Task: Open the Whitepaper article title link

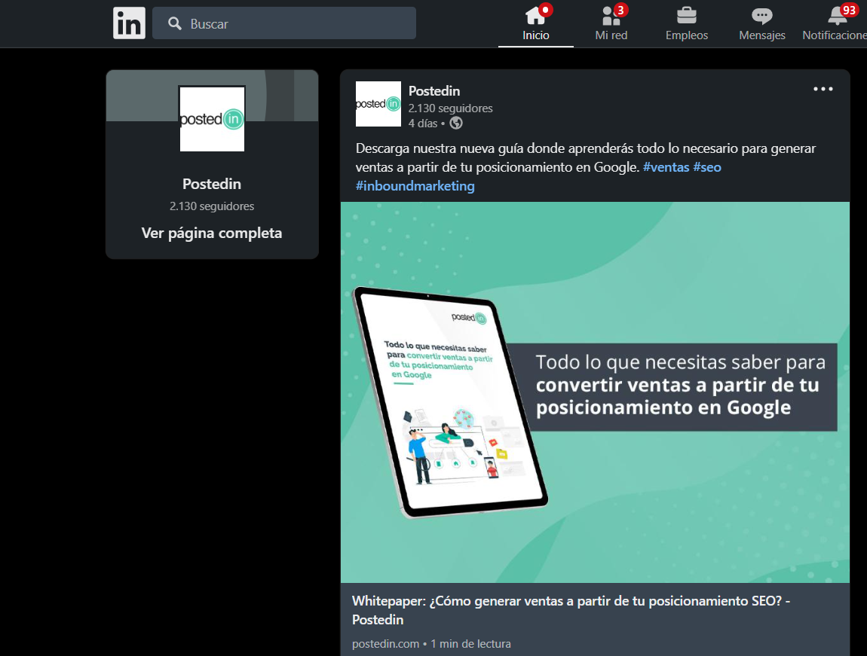Action: tap(571, 610)
